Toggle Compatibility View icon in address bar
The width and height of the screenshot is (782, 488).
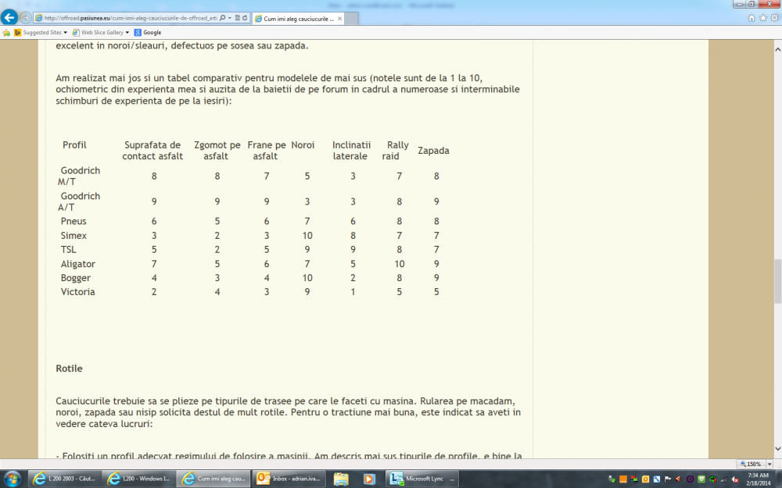(x=238, y=18)
